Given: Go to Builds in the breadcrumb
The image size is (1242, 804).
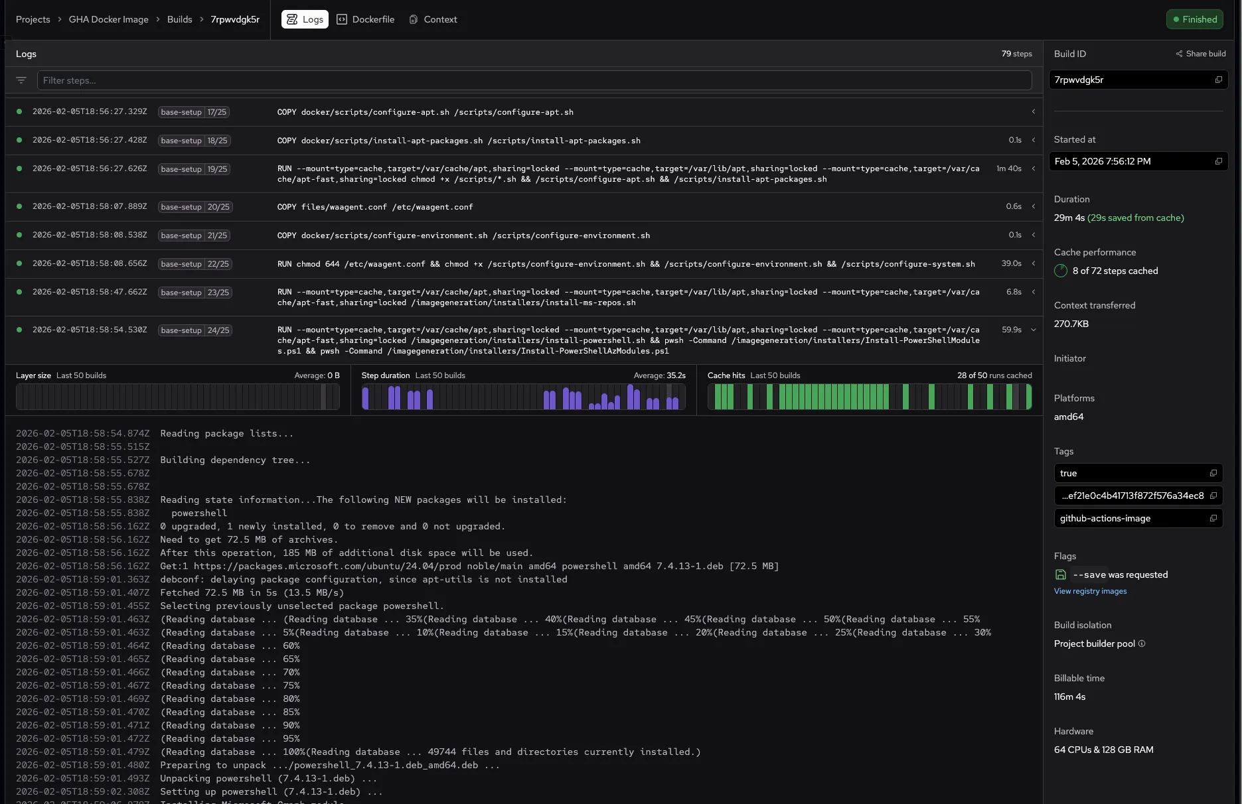Looking at the screenshot, I should [x=179, y=19].
